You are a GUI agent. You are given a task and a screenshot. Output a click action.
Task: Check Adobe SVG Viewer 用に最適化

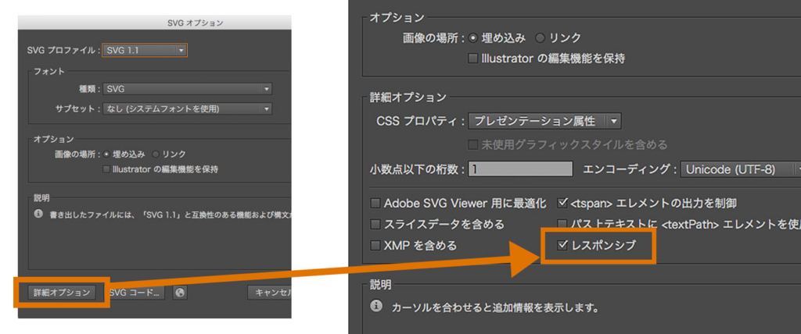point(375,204)
